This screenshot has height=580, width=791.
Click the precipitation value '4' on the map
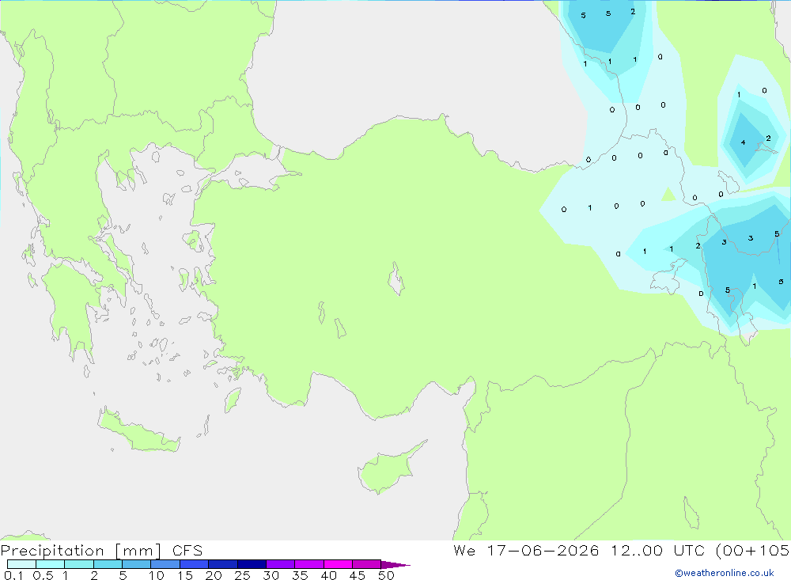pos(743,143)
